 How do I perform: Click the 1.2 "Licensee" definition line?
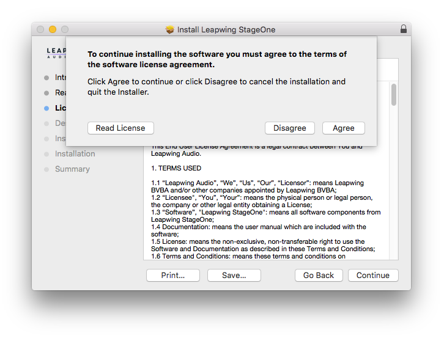click(x=262, y=201)
